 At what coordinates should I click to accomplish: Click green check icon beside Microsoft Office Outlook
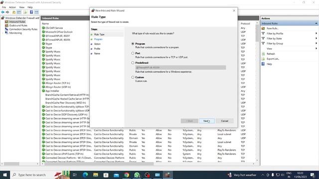(43, 32)
